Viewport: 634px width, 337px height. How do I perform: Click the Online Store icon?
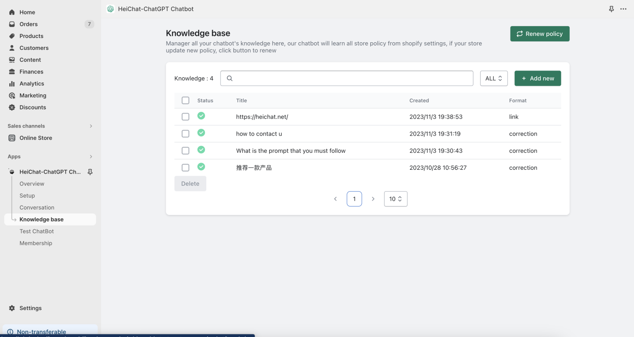pos(12,138)
